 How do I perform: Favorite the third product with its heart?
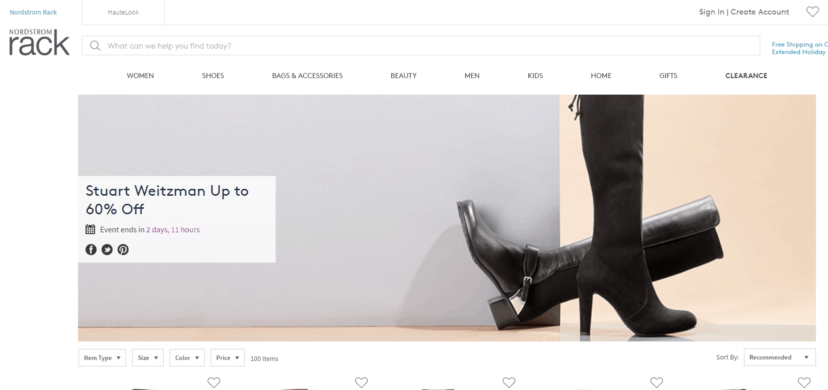(509, 382)
